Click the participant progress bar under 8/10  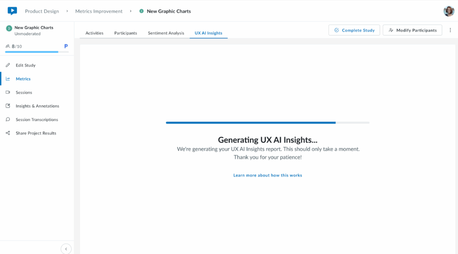[37, 52]
